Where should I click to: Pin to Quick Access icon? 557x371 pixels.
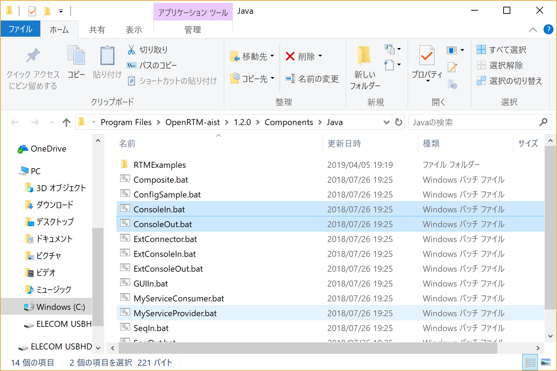point(33,55)
